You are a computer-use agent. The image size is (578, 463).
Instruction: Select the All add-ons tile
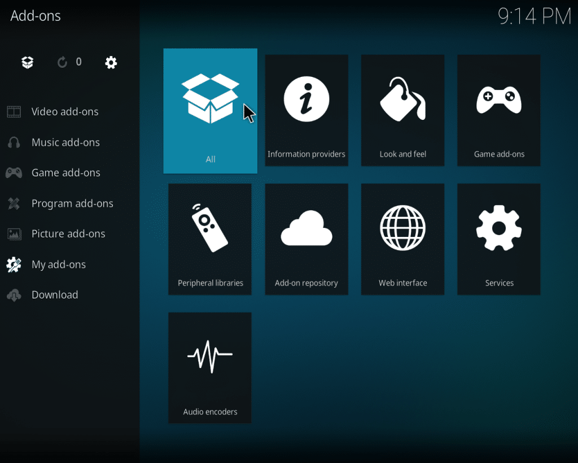[210, 111]
